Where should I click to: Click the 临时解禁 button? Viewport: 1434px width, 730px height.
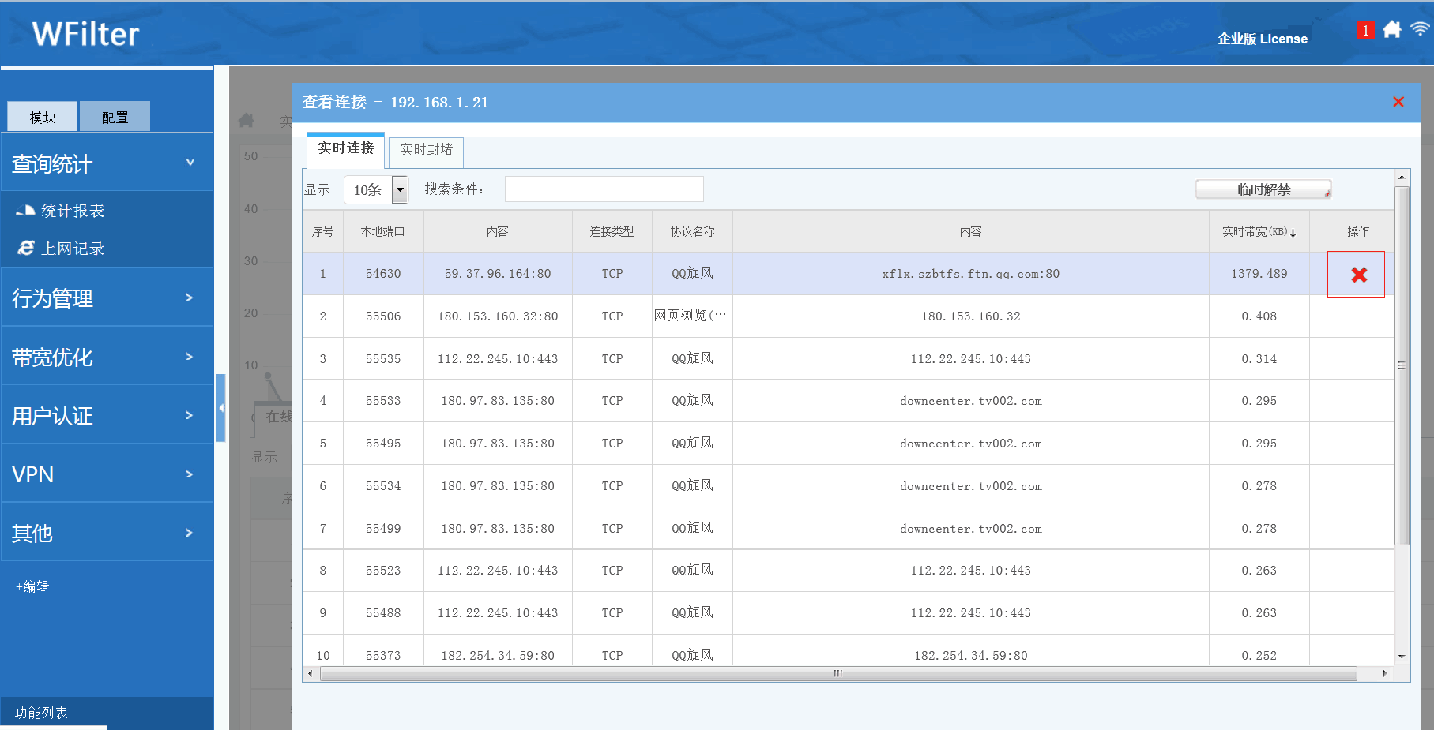pyautogui.click(x=1263, y=189)
